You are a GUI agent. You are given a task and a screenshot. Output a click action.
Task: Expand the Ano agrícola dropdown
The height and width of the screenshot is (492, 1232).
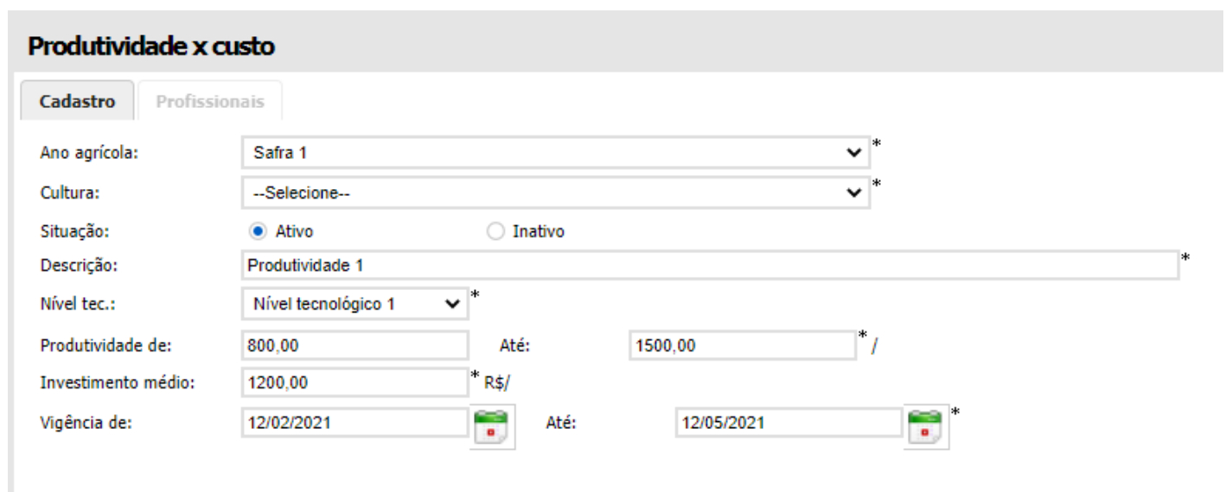(x=554, y=153)
